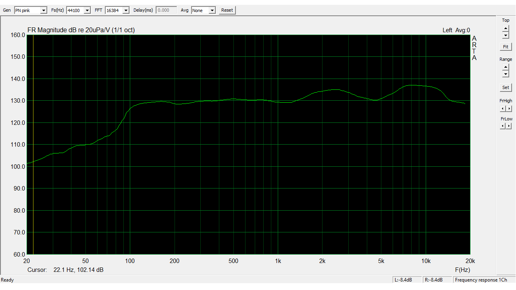516x290 pixels.
Task: Click the FrLow left arrow
Action: (503, 126)
